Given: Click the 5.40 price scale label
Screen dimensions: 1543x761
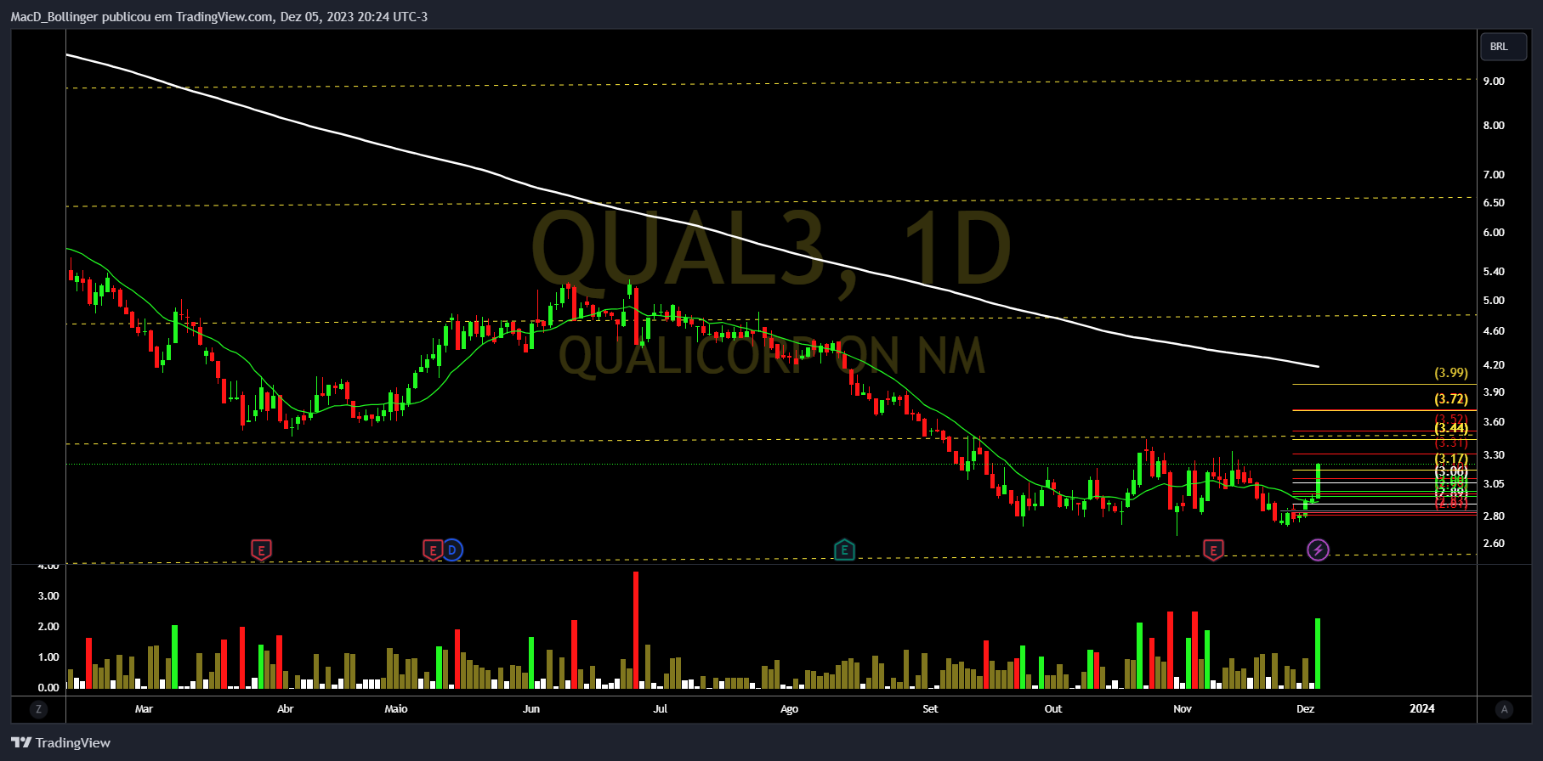Looking at the screenshot, I should (x=1494, y=272).
